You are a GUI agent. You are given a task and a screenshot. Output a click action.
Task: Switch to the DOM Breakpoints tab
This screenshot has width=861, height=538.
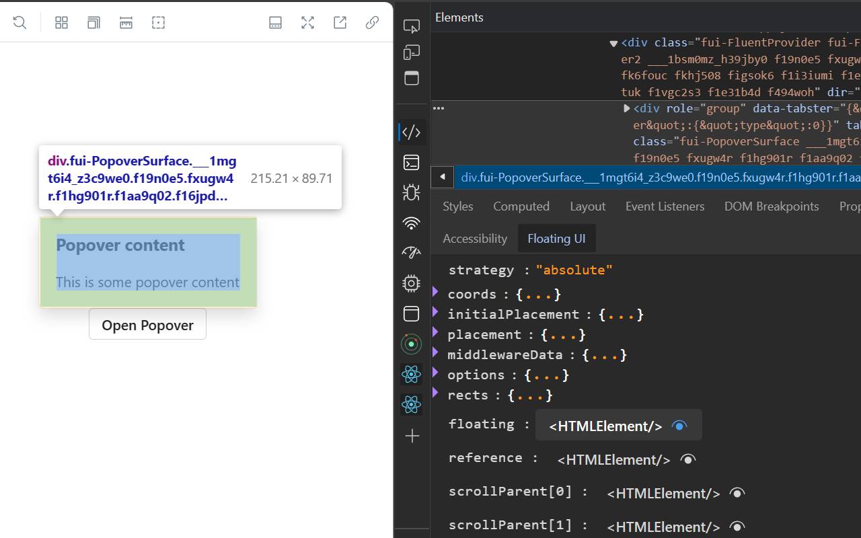pos(772,206)
